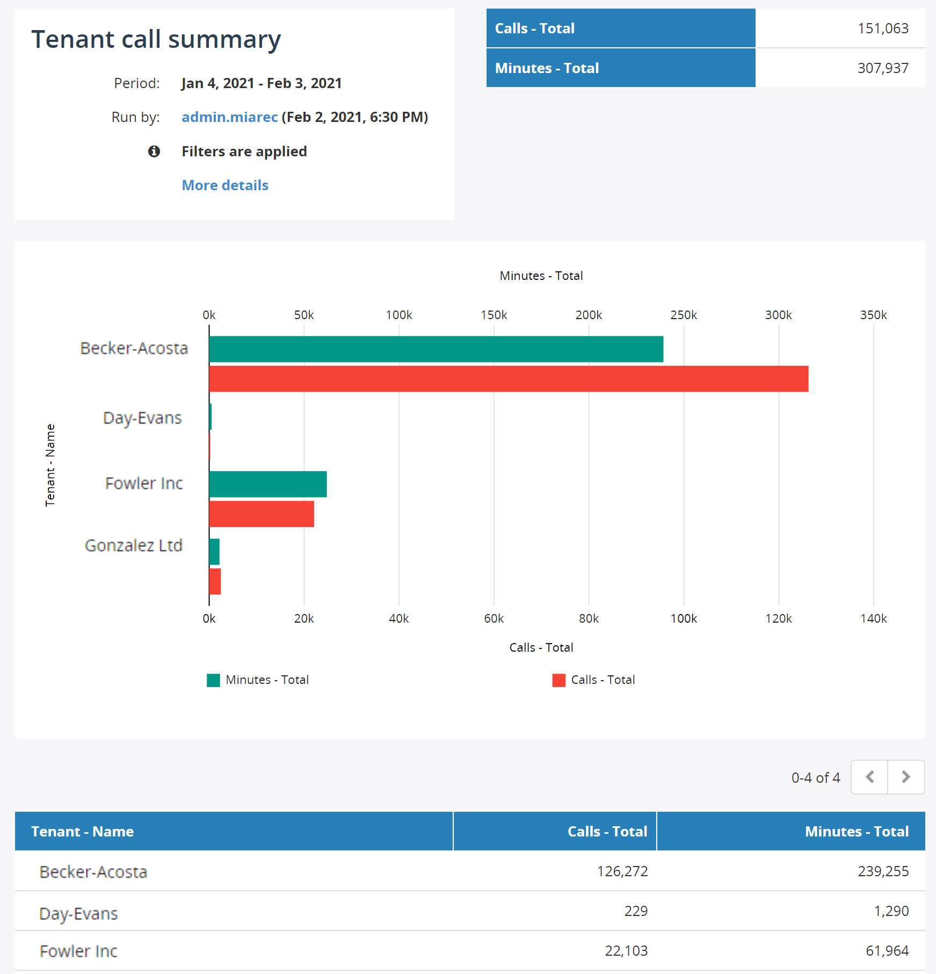Screen dimensions: 936x974
Task: Click Minutes - Total summary value 307,937
Action: [x=883, y=68]
